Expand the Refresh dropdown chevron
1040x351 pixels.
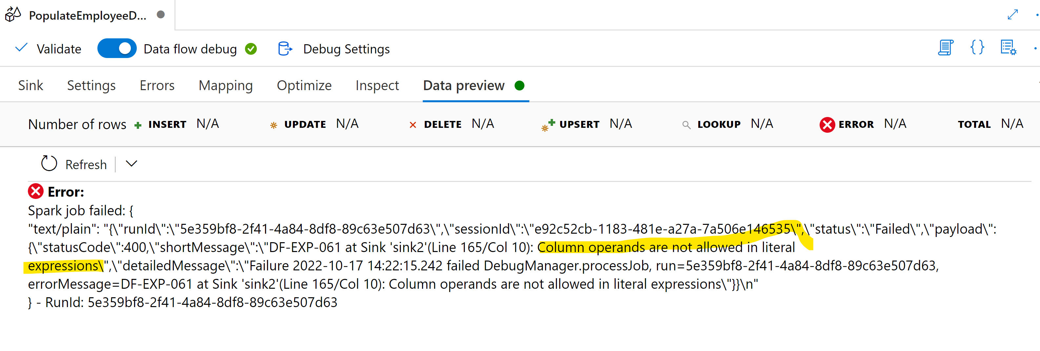coord(131,164)
